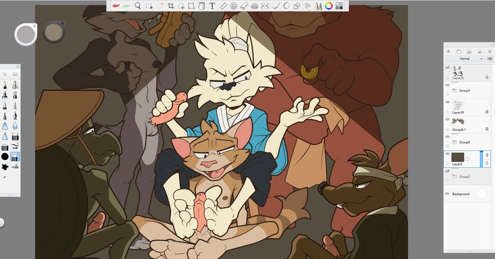Hide Layer5 with its eye icon
Screen dimensions: 495x259
[x=447, y=153]
